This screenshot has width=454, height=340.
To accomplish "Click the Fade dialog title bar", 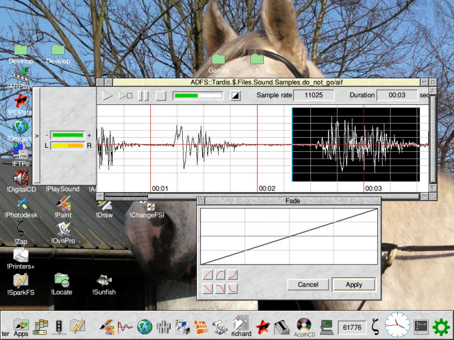I will point(292,201).
